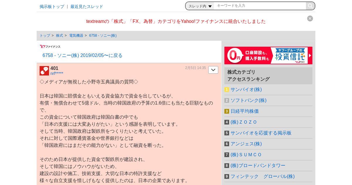352x185 pixels.
Task: Expand the chevron menu on post 401
Action: coord(213,70)
